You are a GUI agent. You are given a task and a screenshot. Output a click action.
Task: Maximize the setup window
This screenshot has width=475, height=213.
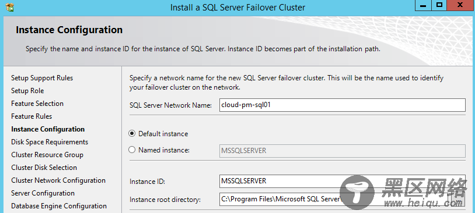click(x=439, y=5)
